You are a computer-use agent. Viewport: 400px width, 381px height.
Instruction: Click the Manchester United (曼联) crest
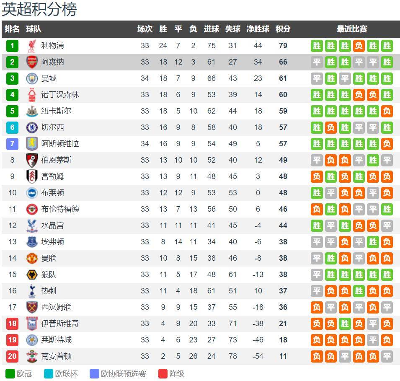point(32,258)
